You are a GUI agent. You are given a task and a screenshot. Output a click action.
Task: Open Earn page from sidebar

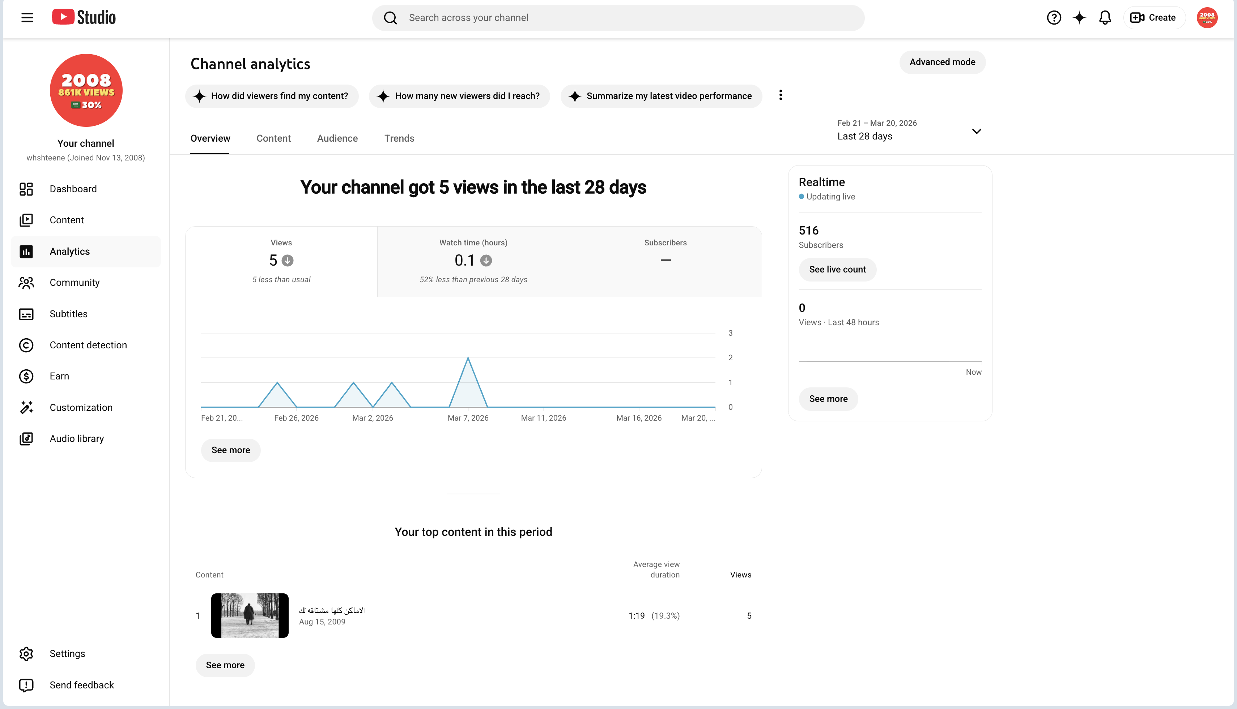86,377
